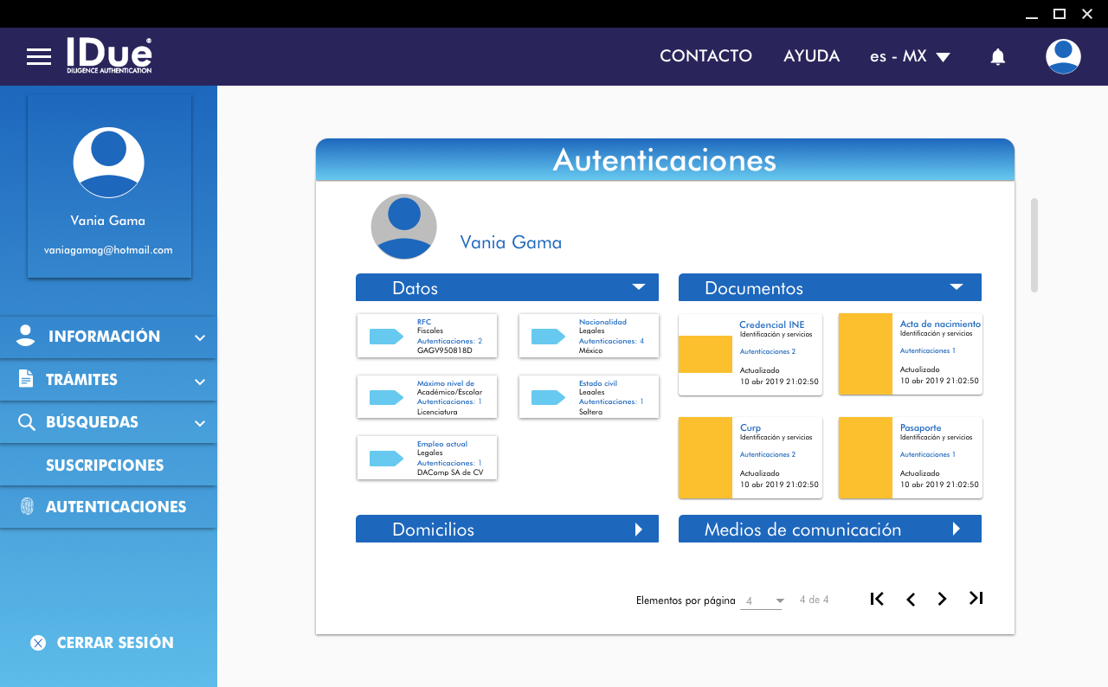1108x687 pixels.
Task: Click the Ayuda link
Action: tap(811, 56)
